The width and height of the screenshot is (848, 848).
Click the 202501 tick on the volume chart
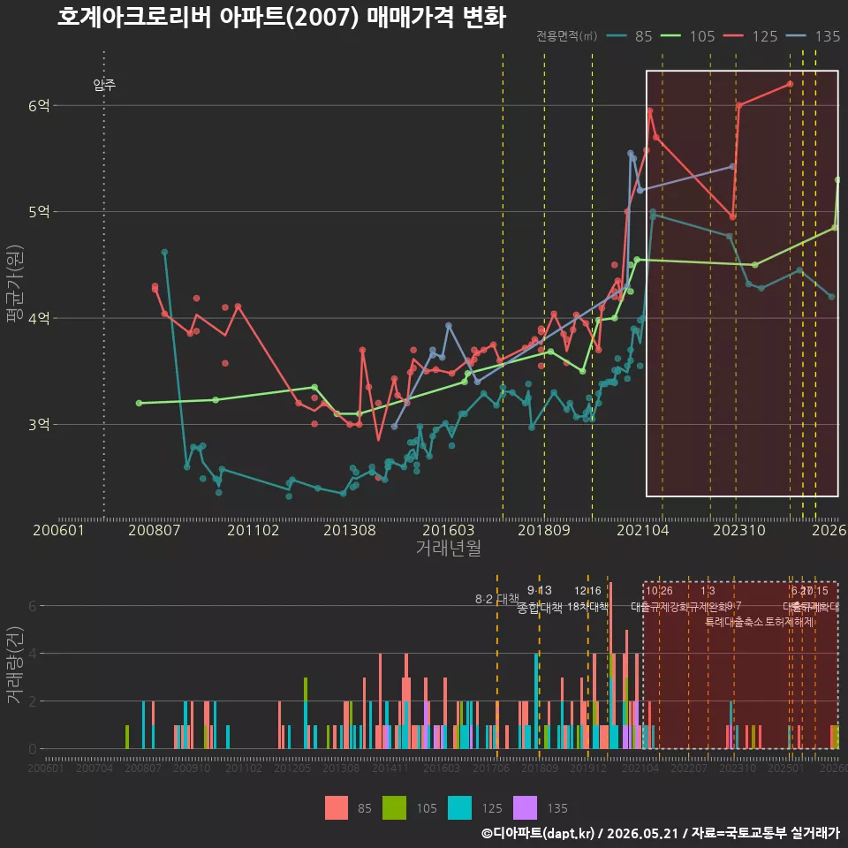coord(786,768)
